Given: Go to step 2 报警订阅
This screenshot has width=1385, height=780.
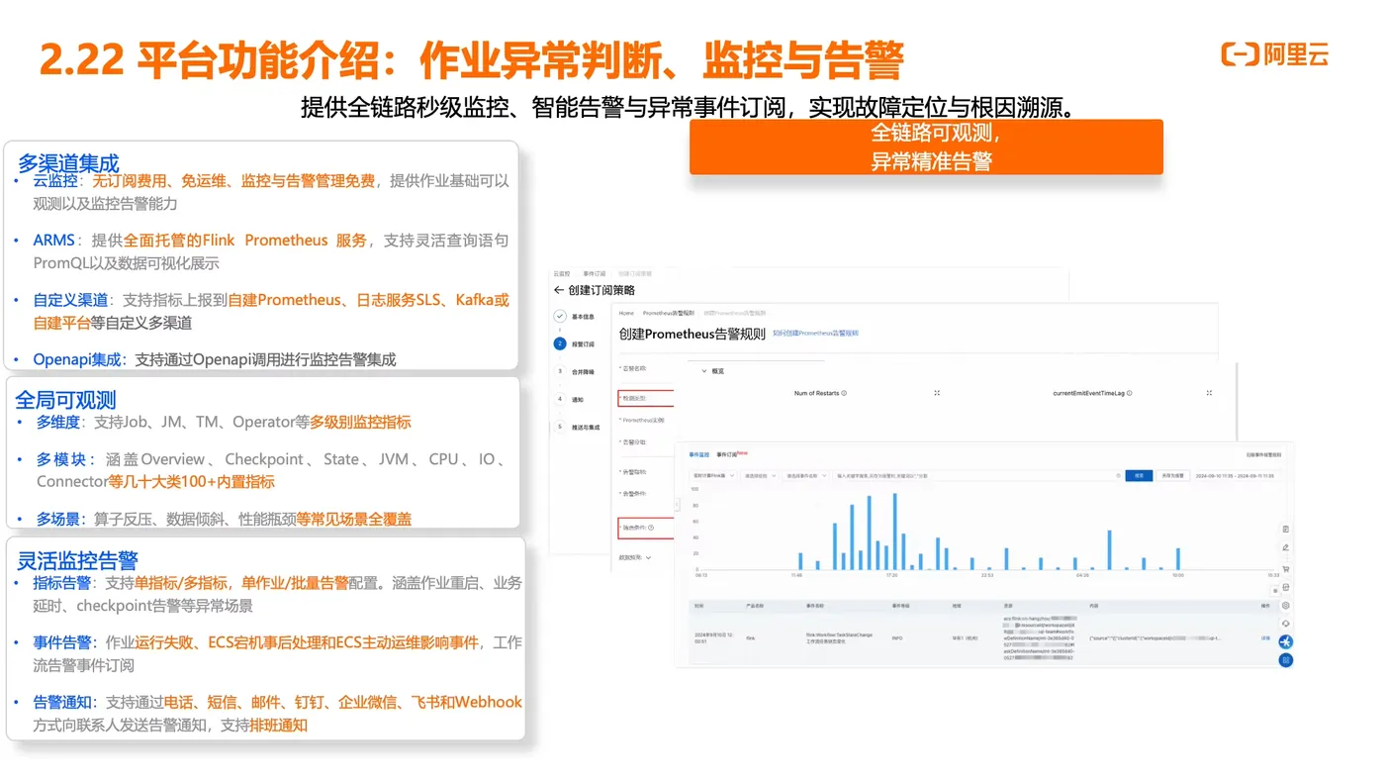Looking at the screenshot, I should point(560,343).
